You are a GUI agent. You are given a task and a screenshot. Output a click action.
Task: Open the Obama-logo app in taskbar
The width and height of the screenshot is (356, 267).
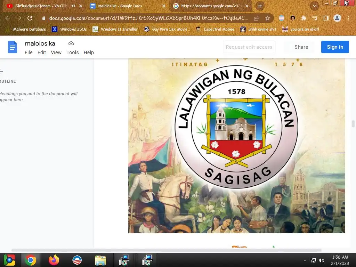[x=77, y=260]
